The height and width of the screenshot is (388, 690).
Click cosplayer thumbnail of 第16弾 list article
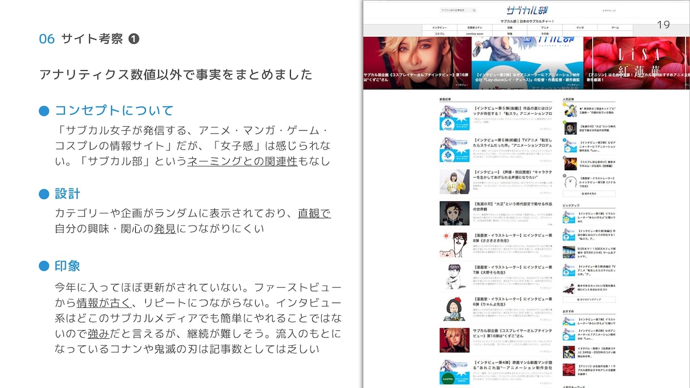(454, 340)
